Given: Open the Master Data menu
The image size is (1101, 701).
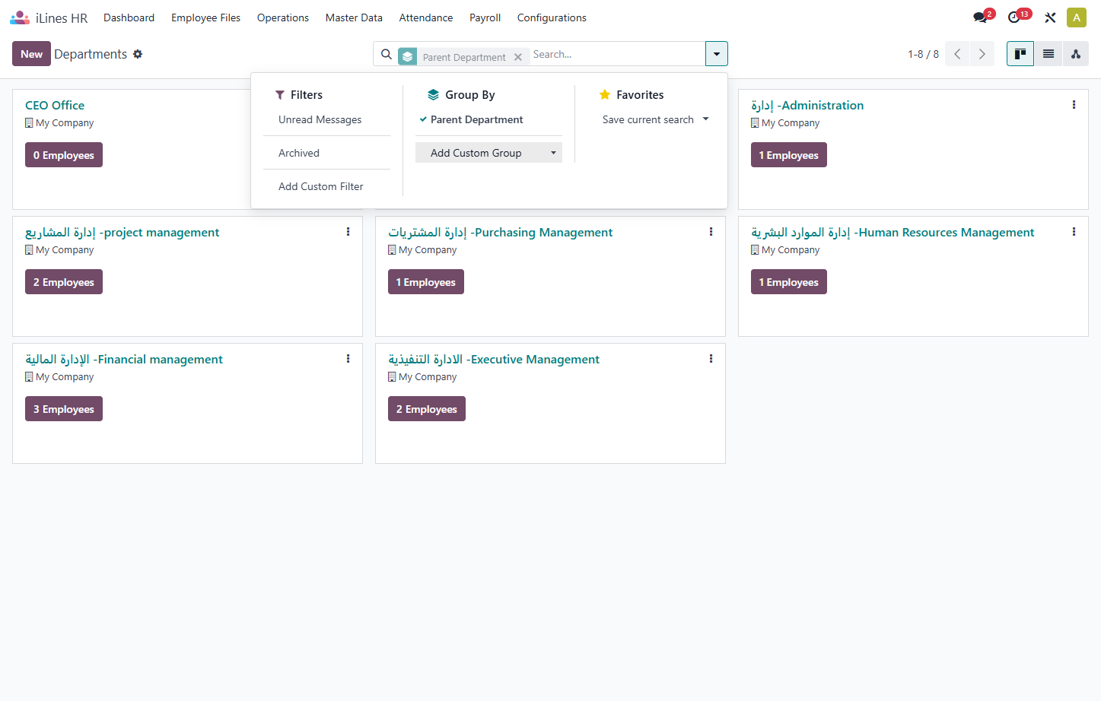Looking at the screenshot, I should tap(354, 17).
